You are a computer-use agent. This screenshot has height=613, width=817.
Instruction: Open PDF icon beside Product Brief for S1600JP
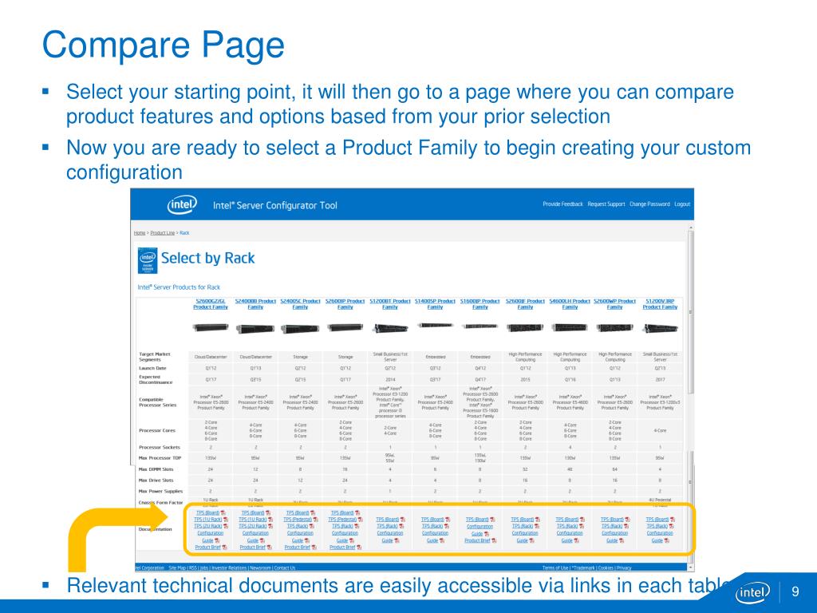[x=494, y=540]
